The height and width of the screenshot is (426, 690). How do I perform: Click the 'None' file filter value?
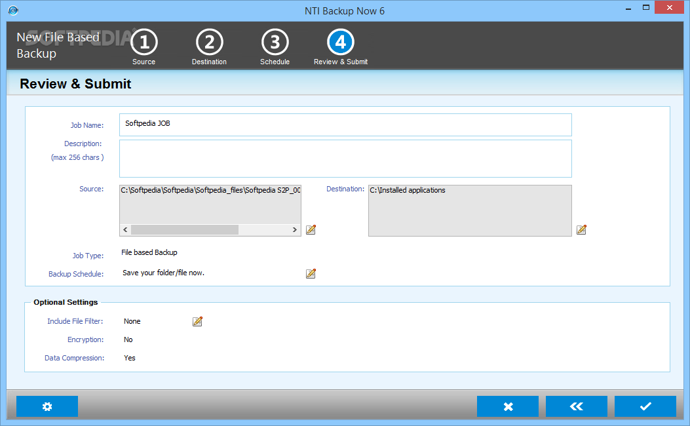(x=132, y=321)
